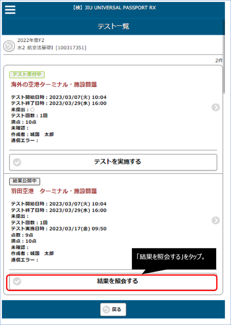Select the テスト一覧 page title bar
This screenshot has height=325, width=231.
[113, 27]
